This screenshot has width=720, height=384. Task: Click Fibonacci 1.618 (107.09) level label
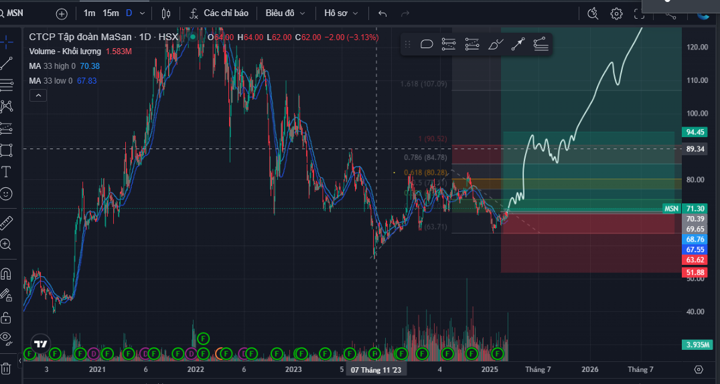(x=423, y=84)
